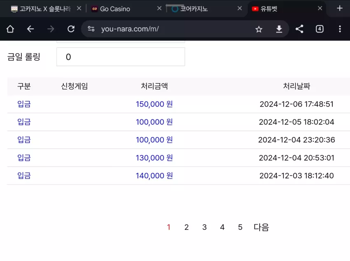Screen dimensions: 350x261
Task: Go to page 3 of the list
Action: pyautogui.click(x=204, y=227)
